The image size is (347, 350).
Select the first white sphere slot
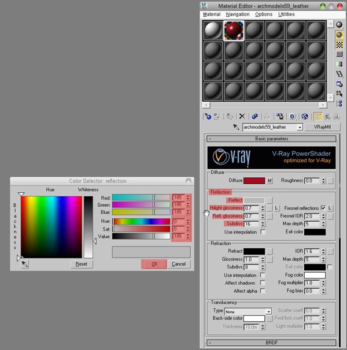pyautogui.click(x=213, y=31)
